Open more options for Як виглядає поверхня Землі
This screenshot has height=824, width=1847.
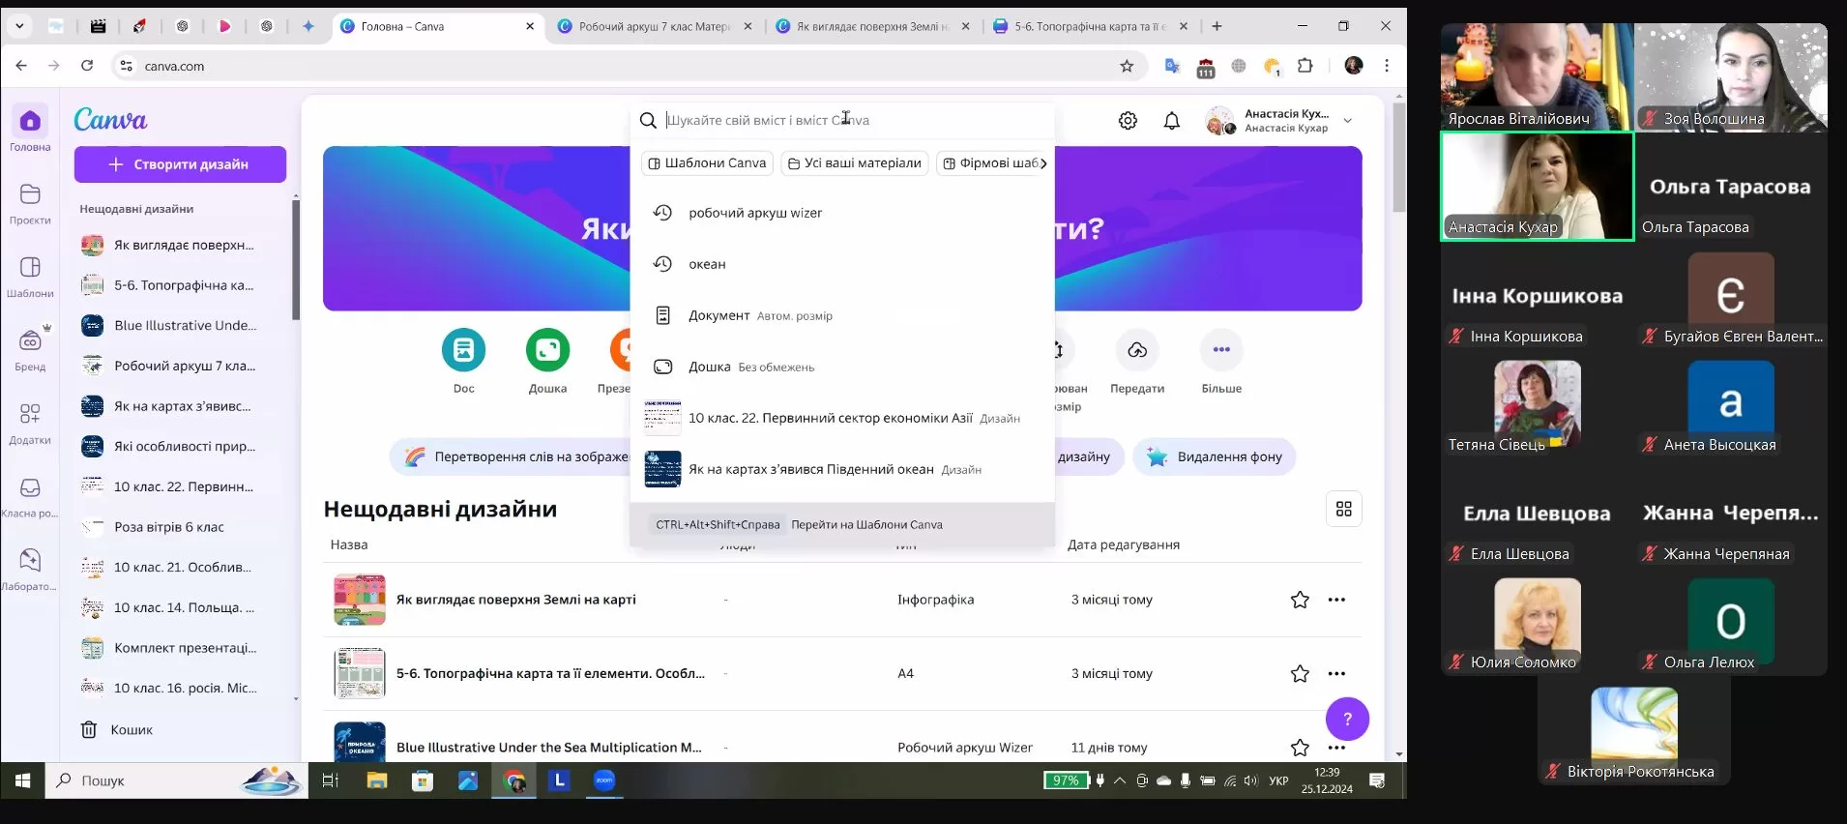(x=1336, y=600)
